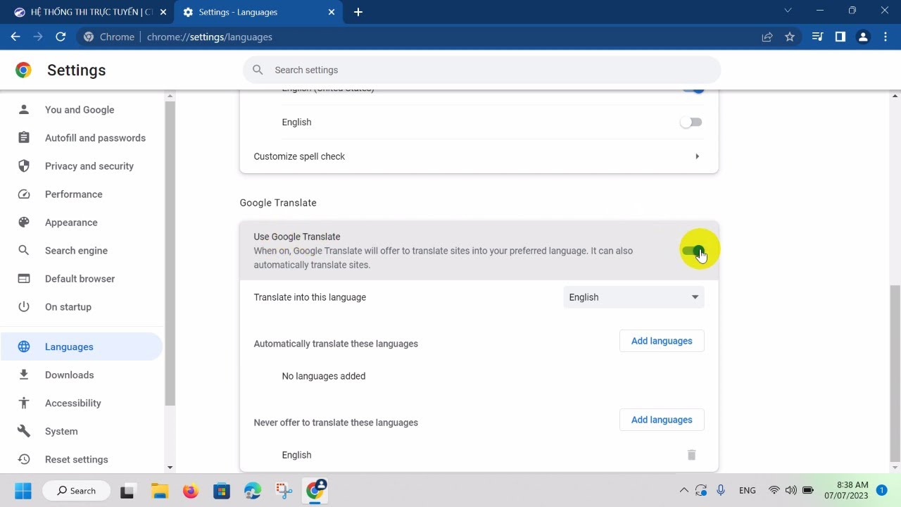This screenshot has width=901, height=507.
Task: Click the sidebar scrollbar thumb
Action: tap(170, 254)
